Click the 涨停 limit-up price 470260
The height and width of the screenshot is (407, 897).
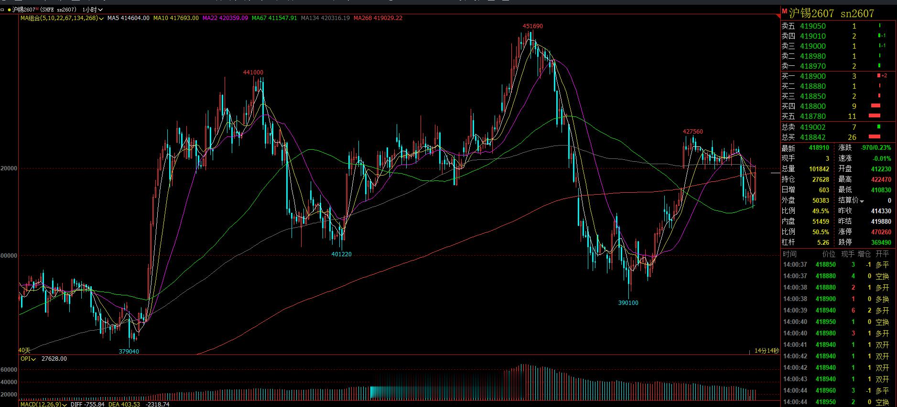(x=881, y=232)
